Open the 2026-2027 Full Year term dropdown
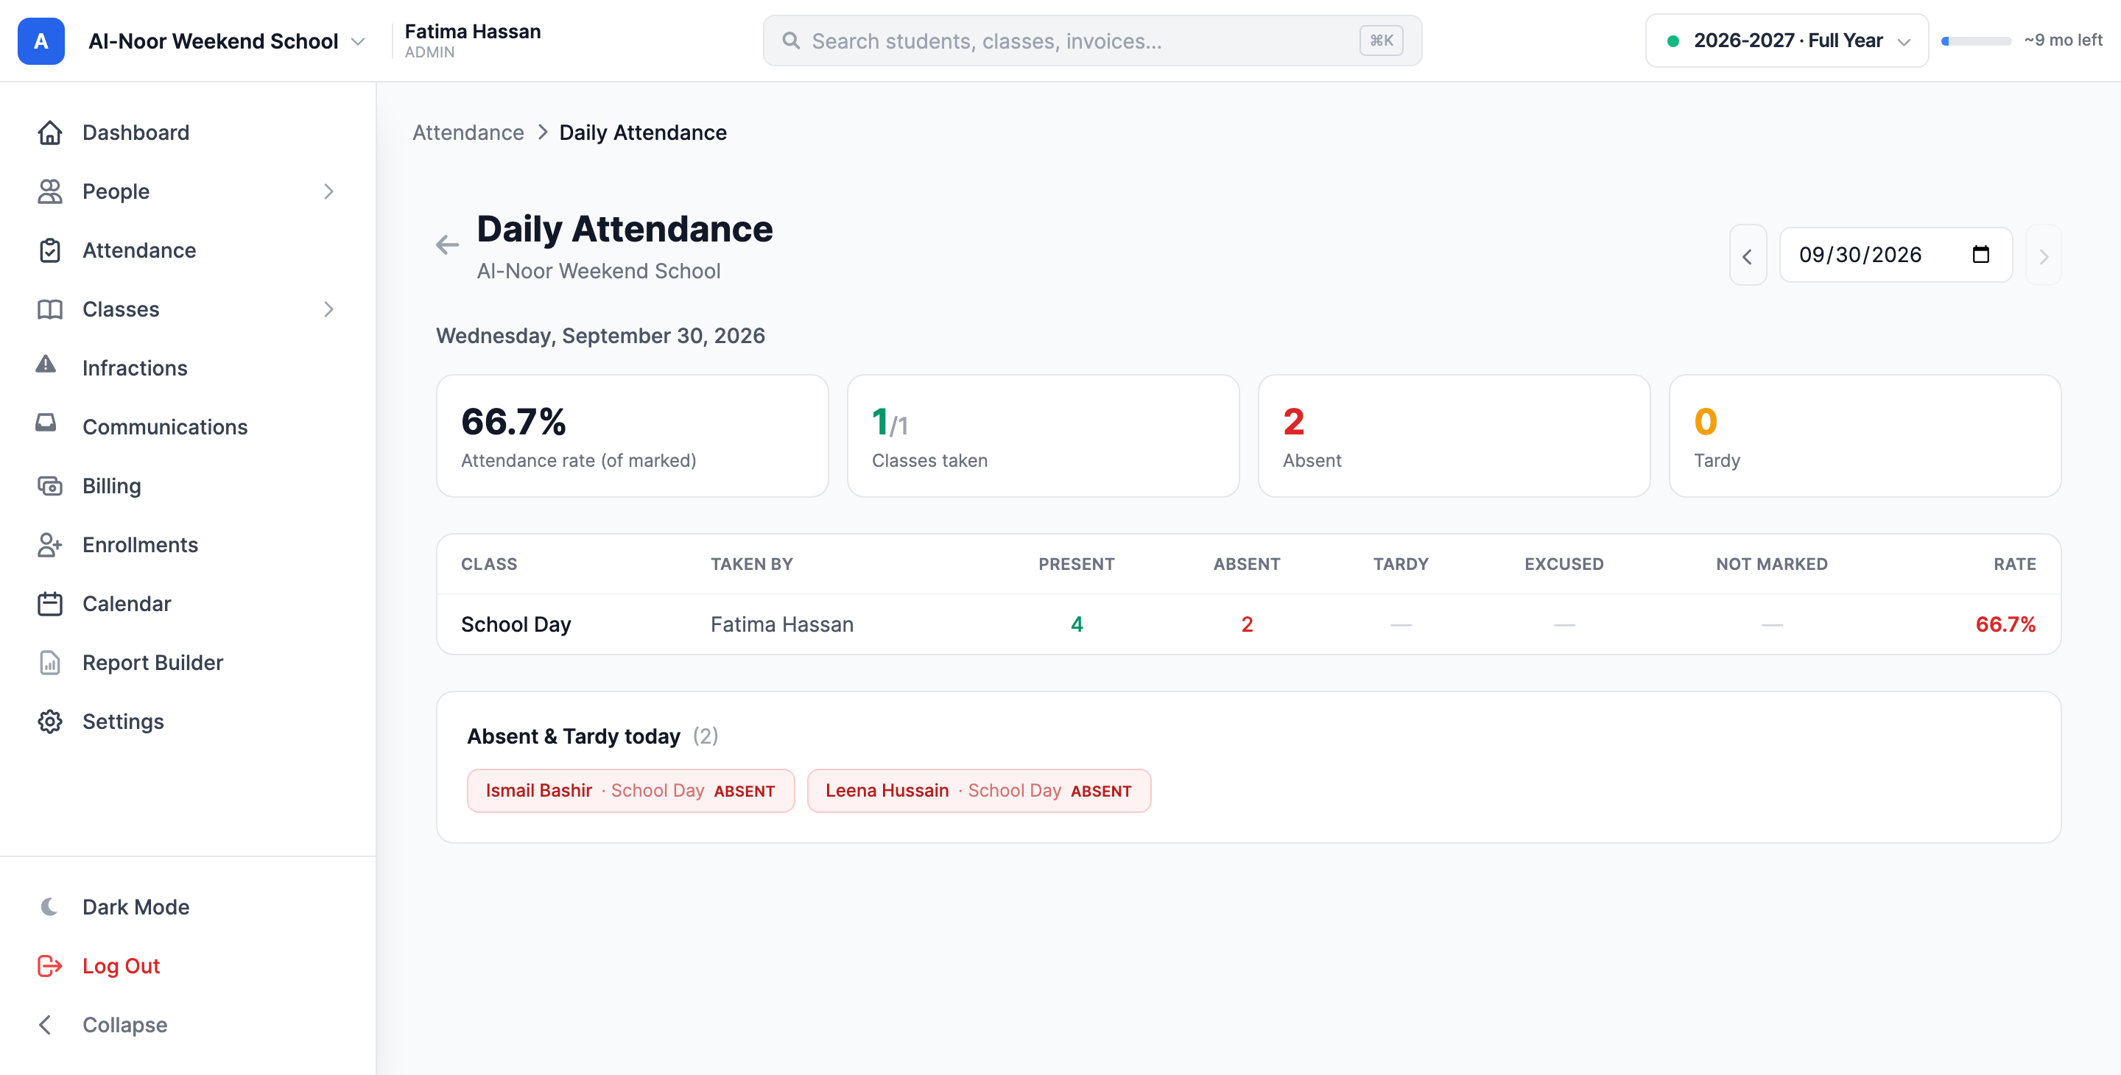 coord(1787,40)
